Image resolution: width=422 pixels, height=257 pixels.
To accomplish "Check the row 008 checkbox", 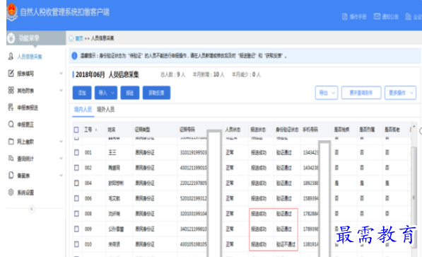I will tap(76, 214).
